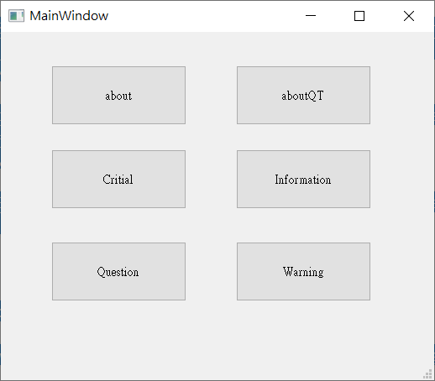Trigger the Warning button
This screenshot has width=435, height=381.
point(303,271)
